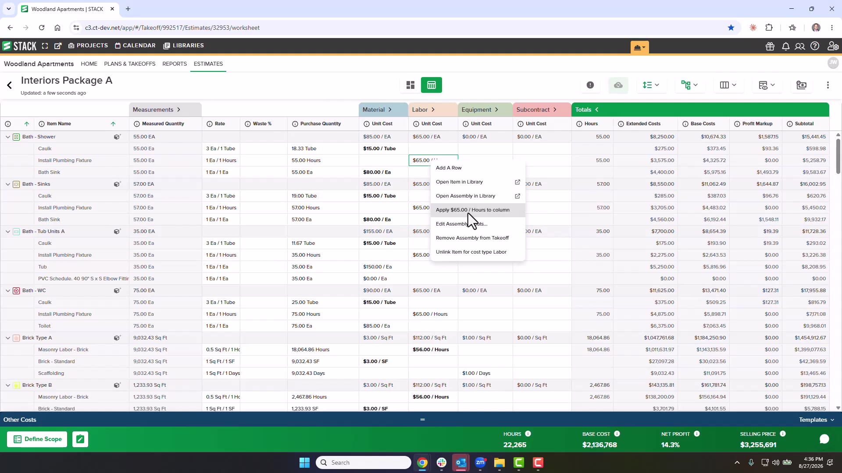Collapse the Totals column group

tap(597, 109)
